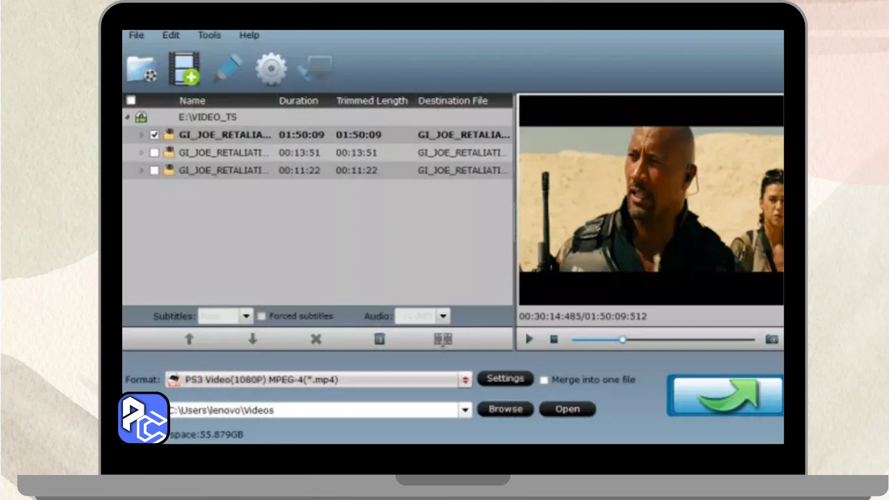Uncheck the 01:50:09 title checkbox
This screenshot has width=889, height=500.
(x=154, y=135)
